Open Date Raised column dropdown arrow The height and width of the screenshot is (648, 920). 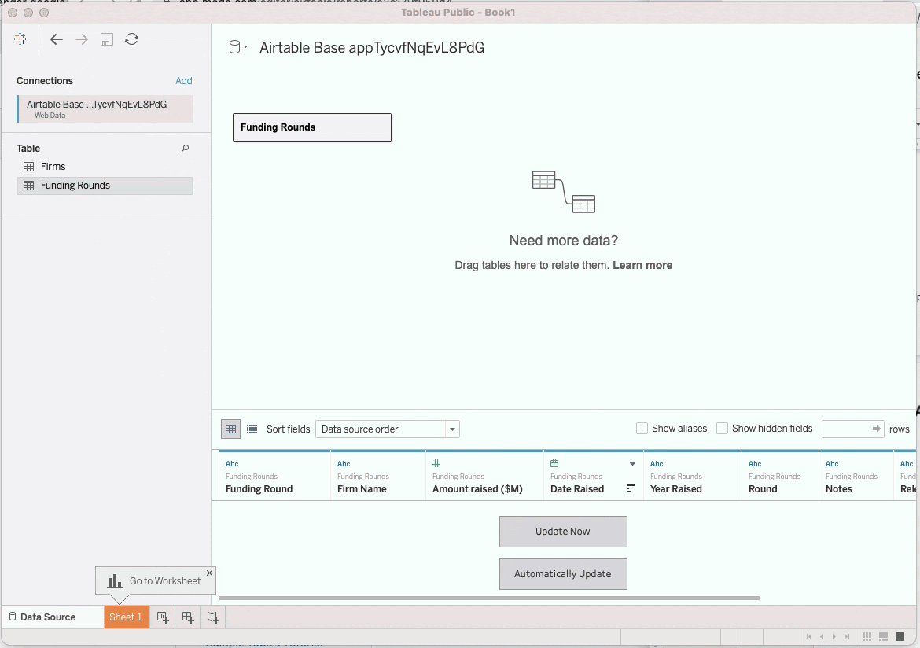[632, 464]
